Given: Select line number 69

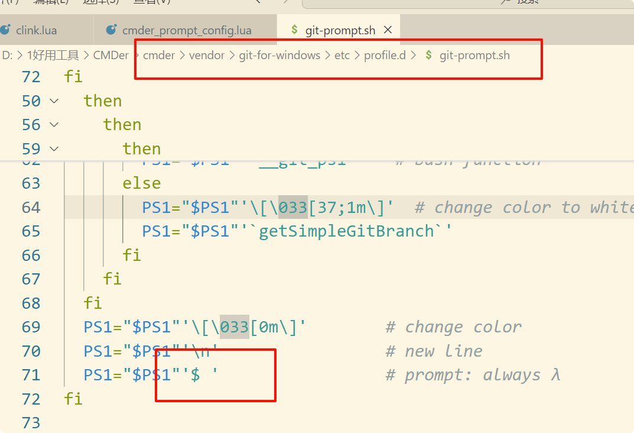Looking at the screenshot, I should pos(31,327).
